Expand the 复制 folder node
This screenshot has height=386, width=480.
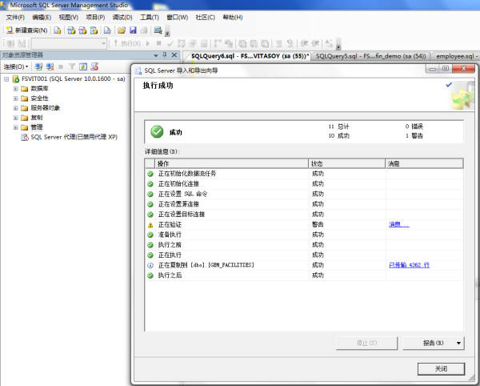(x=16, y=118)
